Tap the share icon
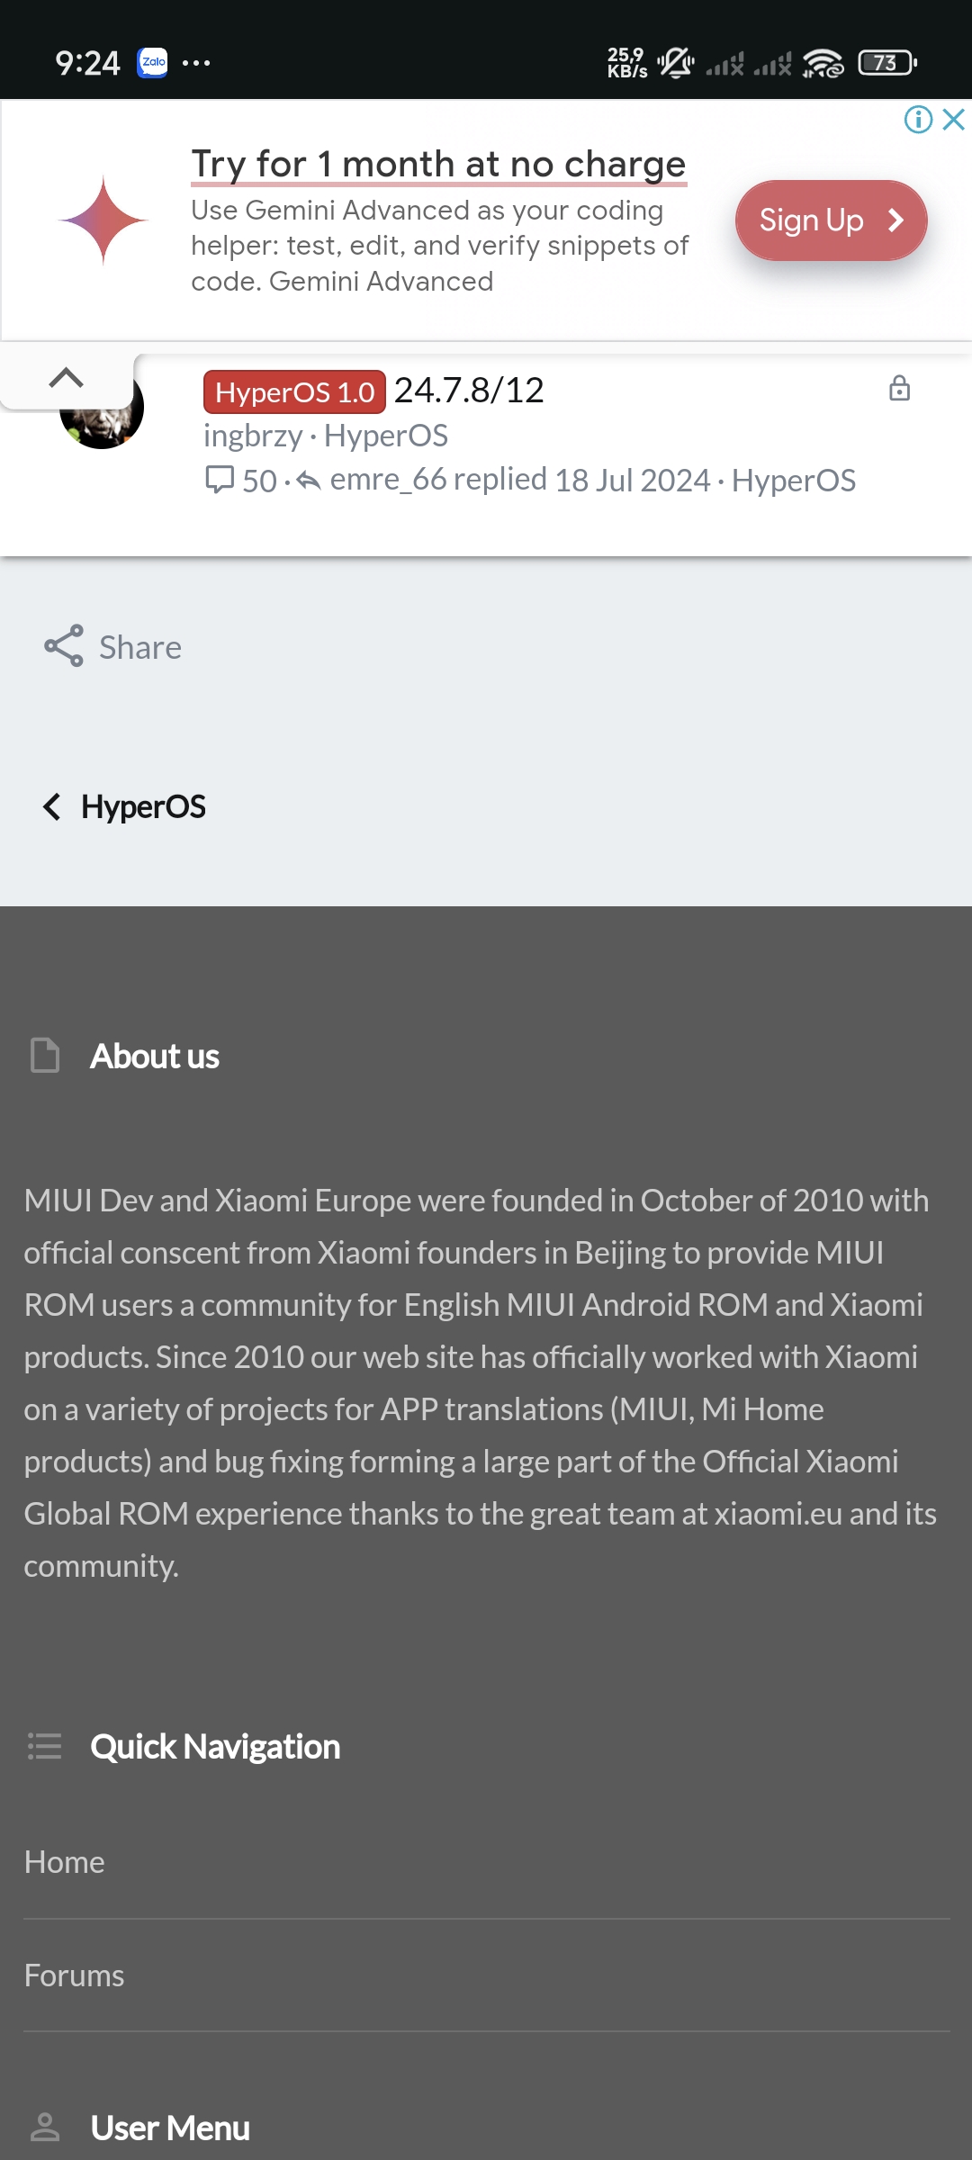This screenshot has width=972, height=2160. (x=64, y=646)
